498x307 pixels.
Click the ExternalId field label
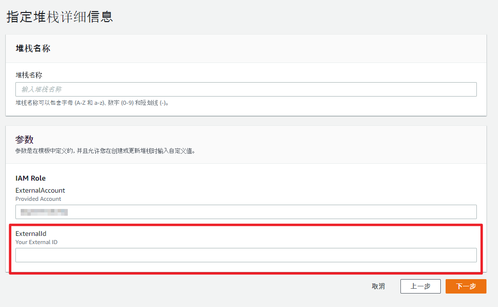(x=31, y=233)
